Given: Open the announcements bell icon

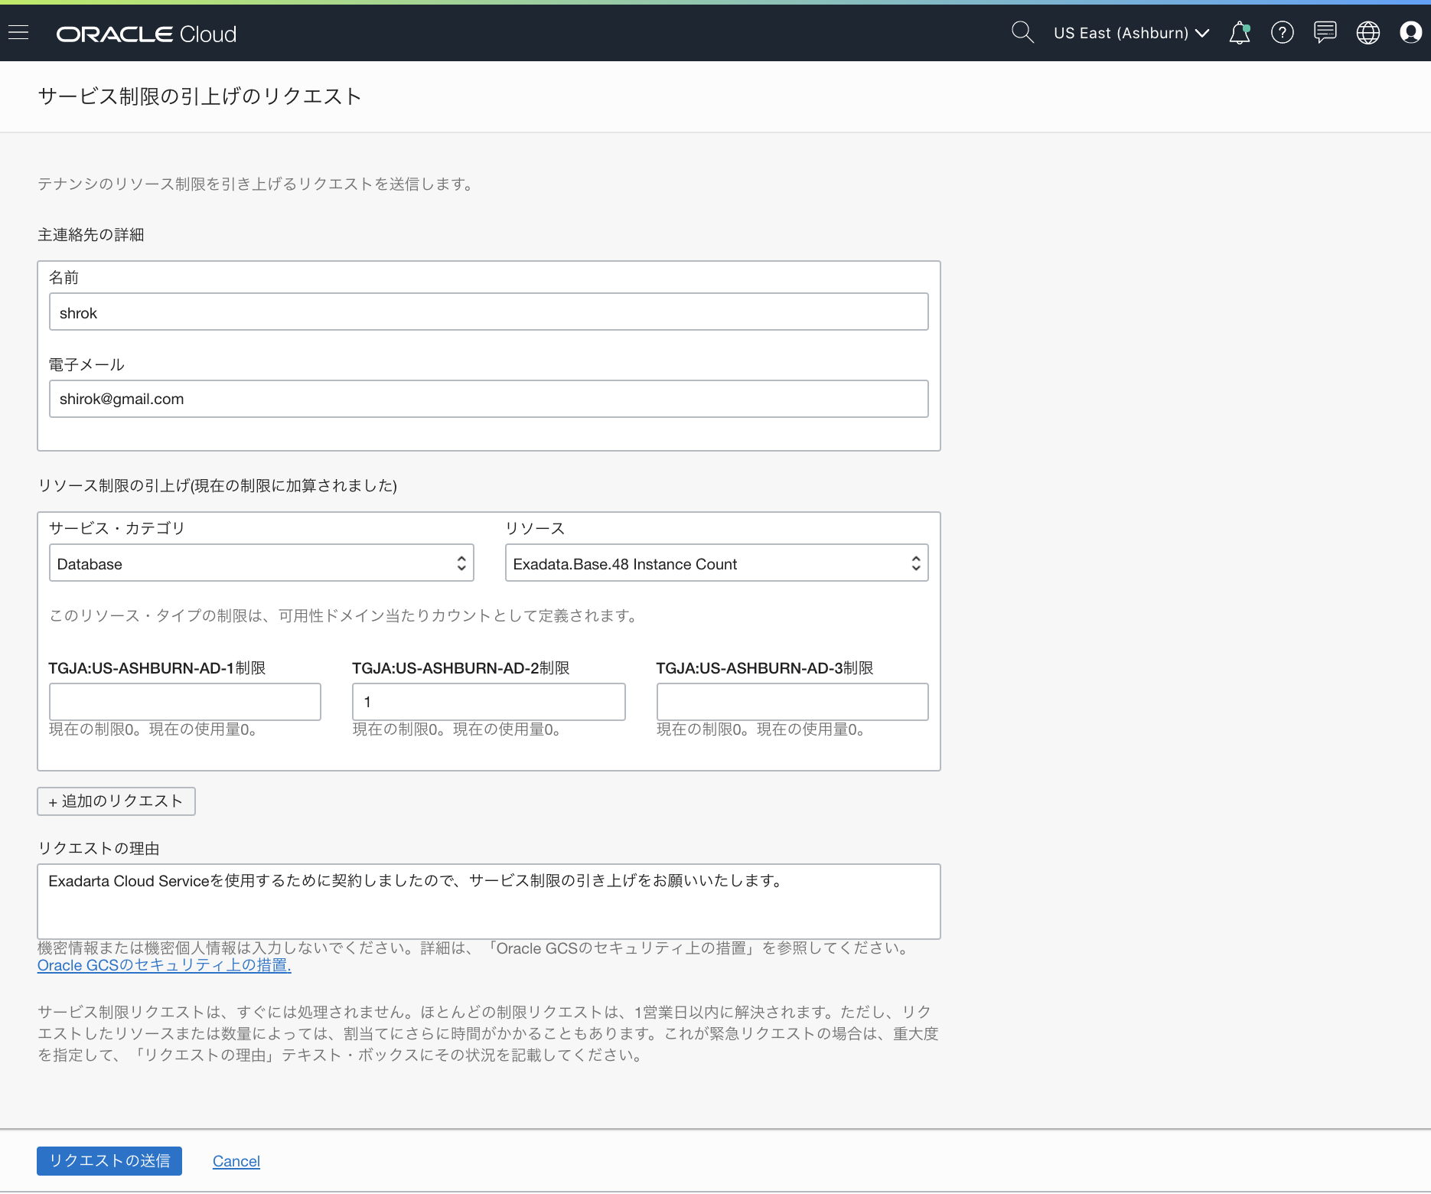Looking at the screenshot, I should [1240, 32].
